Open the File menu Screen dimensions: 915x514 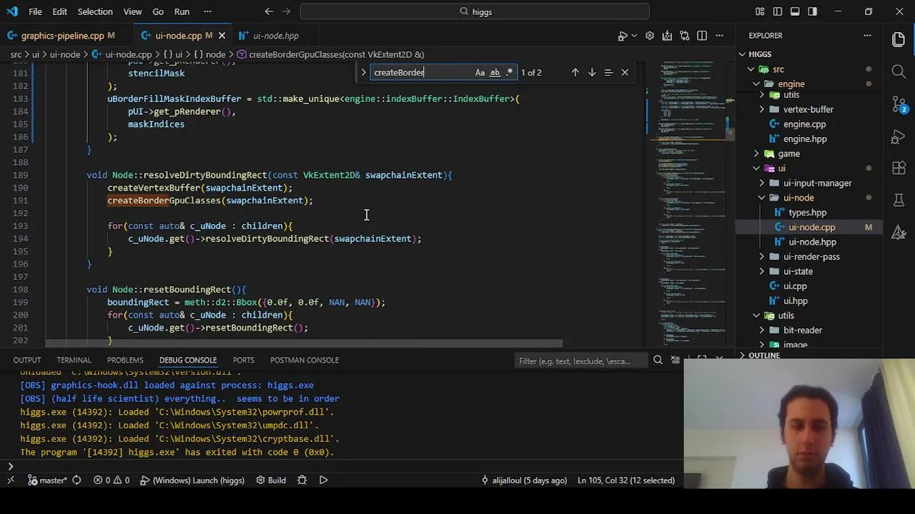(x=35, y=11)
